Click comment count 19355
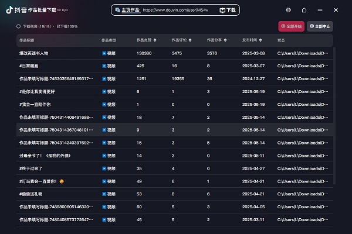 click(178, 78)
